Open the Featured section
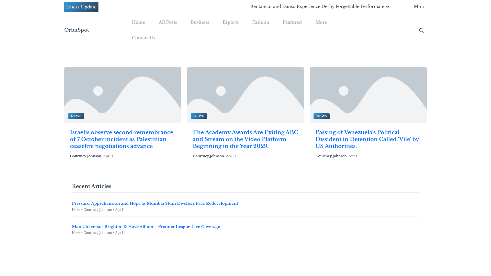 pyautogui.click(x=292, y=22)
